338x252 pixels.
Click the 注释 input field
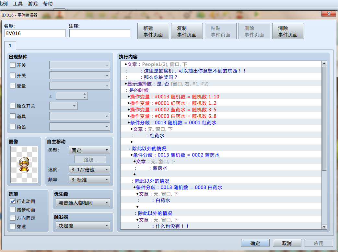tap(100, 33)
